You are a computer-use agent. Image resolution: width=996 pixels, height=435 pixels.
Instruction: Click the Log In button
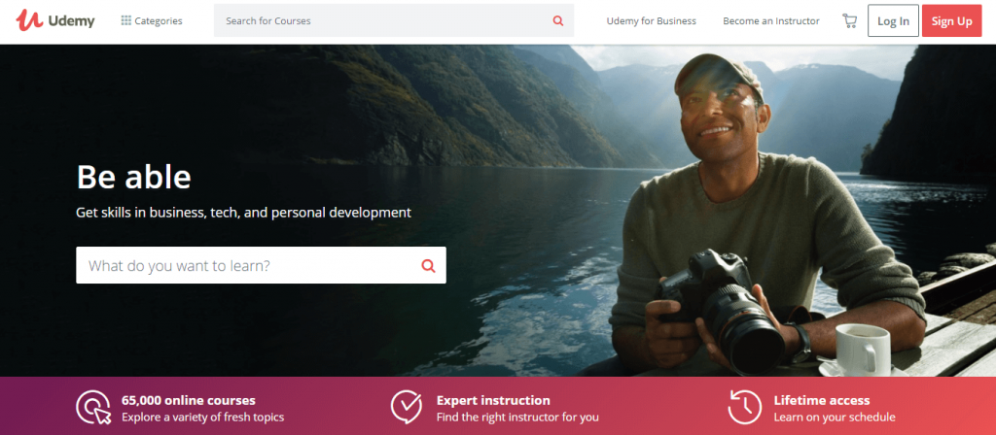point(893,21)
